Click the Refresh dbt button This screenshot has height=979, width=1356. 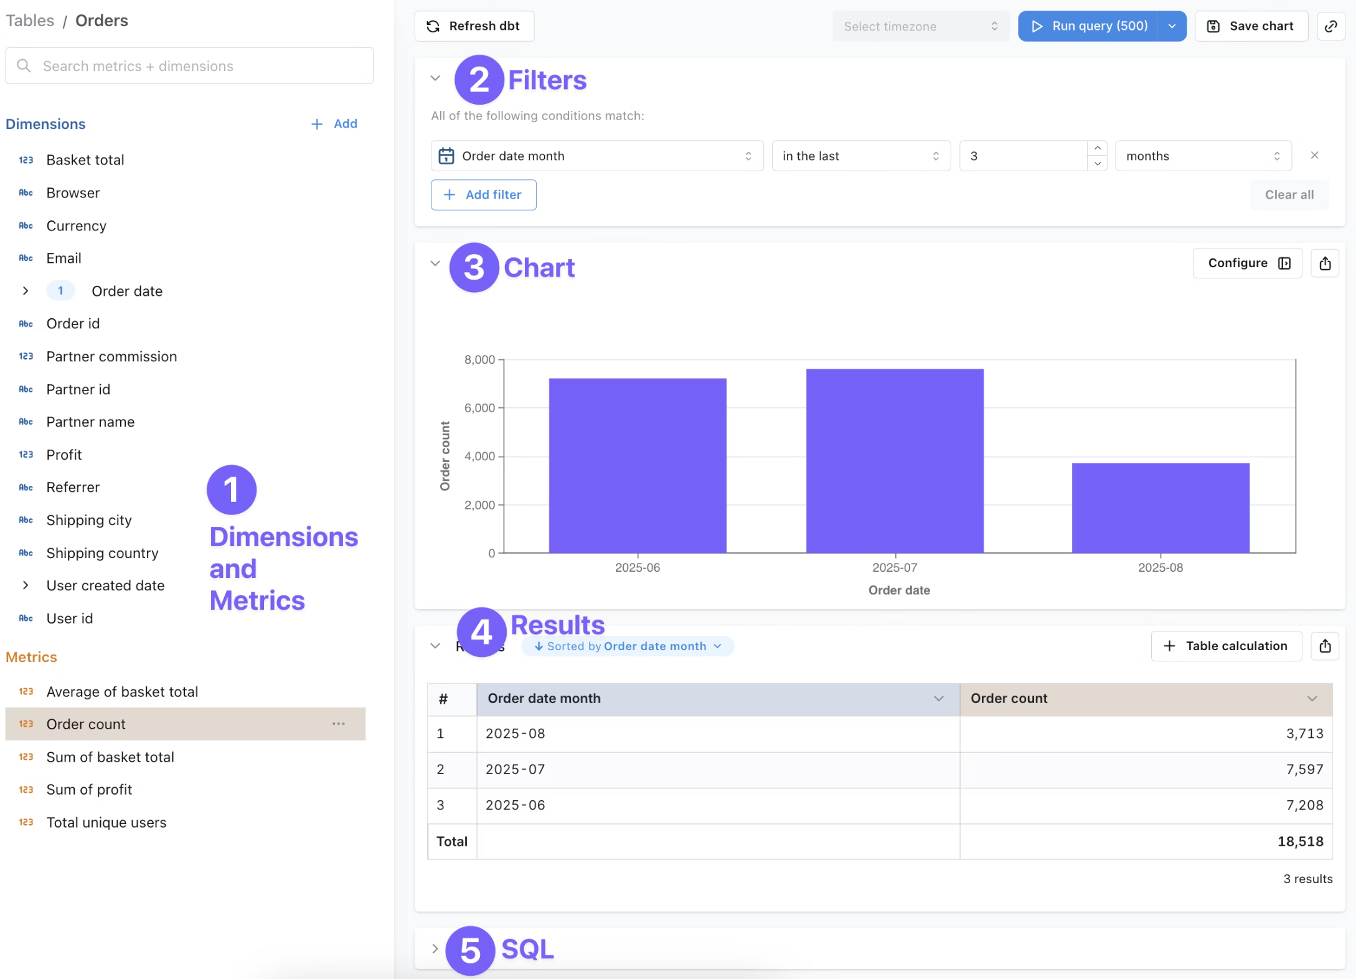pos(474,26)
